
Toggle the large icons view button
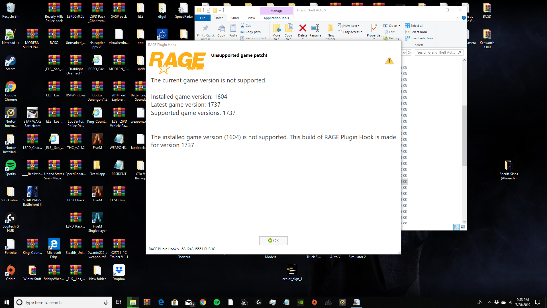(x=463, y=227)
